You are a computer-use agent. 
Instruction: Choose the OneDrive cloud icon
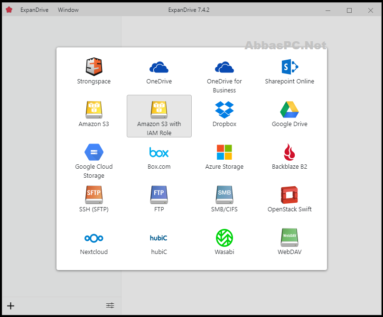coord(159,67)
